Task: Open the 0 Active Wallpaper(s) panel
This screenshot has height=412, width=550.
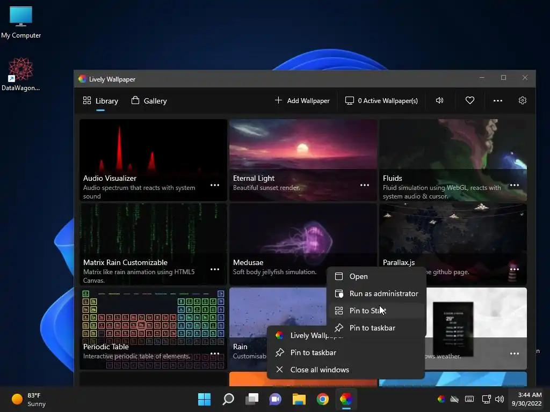Action: 381,100
